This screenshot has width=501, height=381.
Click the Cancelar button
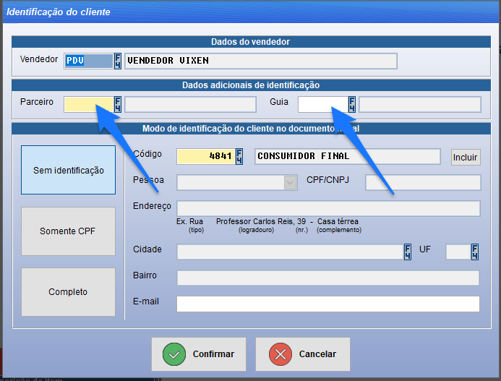[302, 354]
